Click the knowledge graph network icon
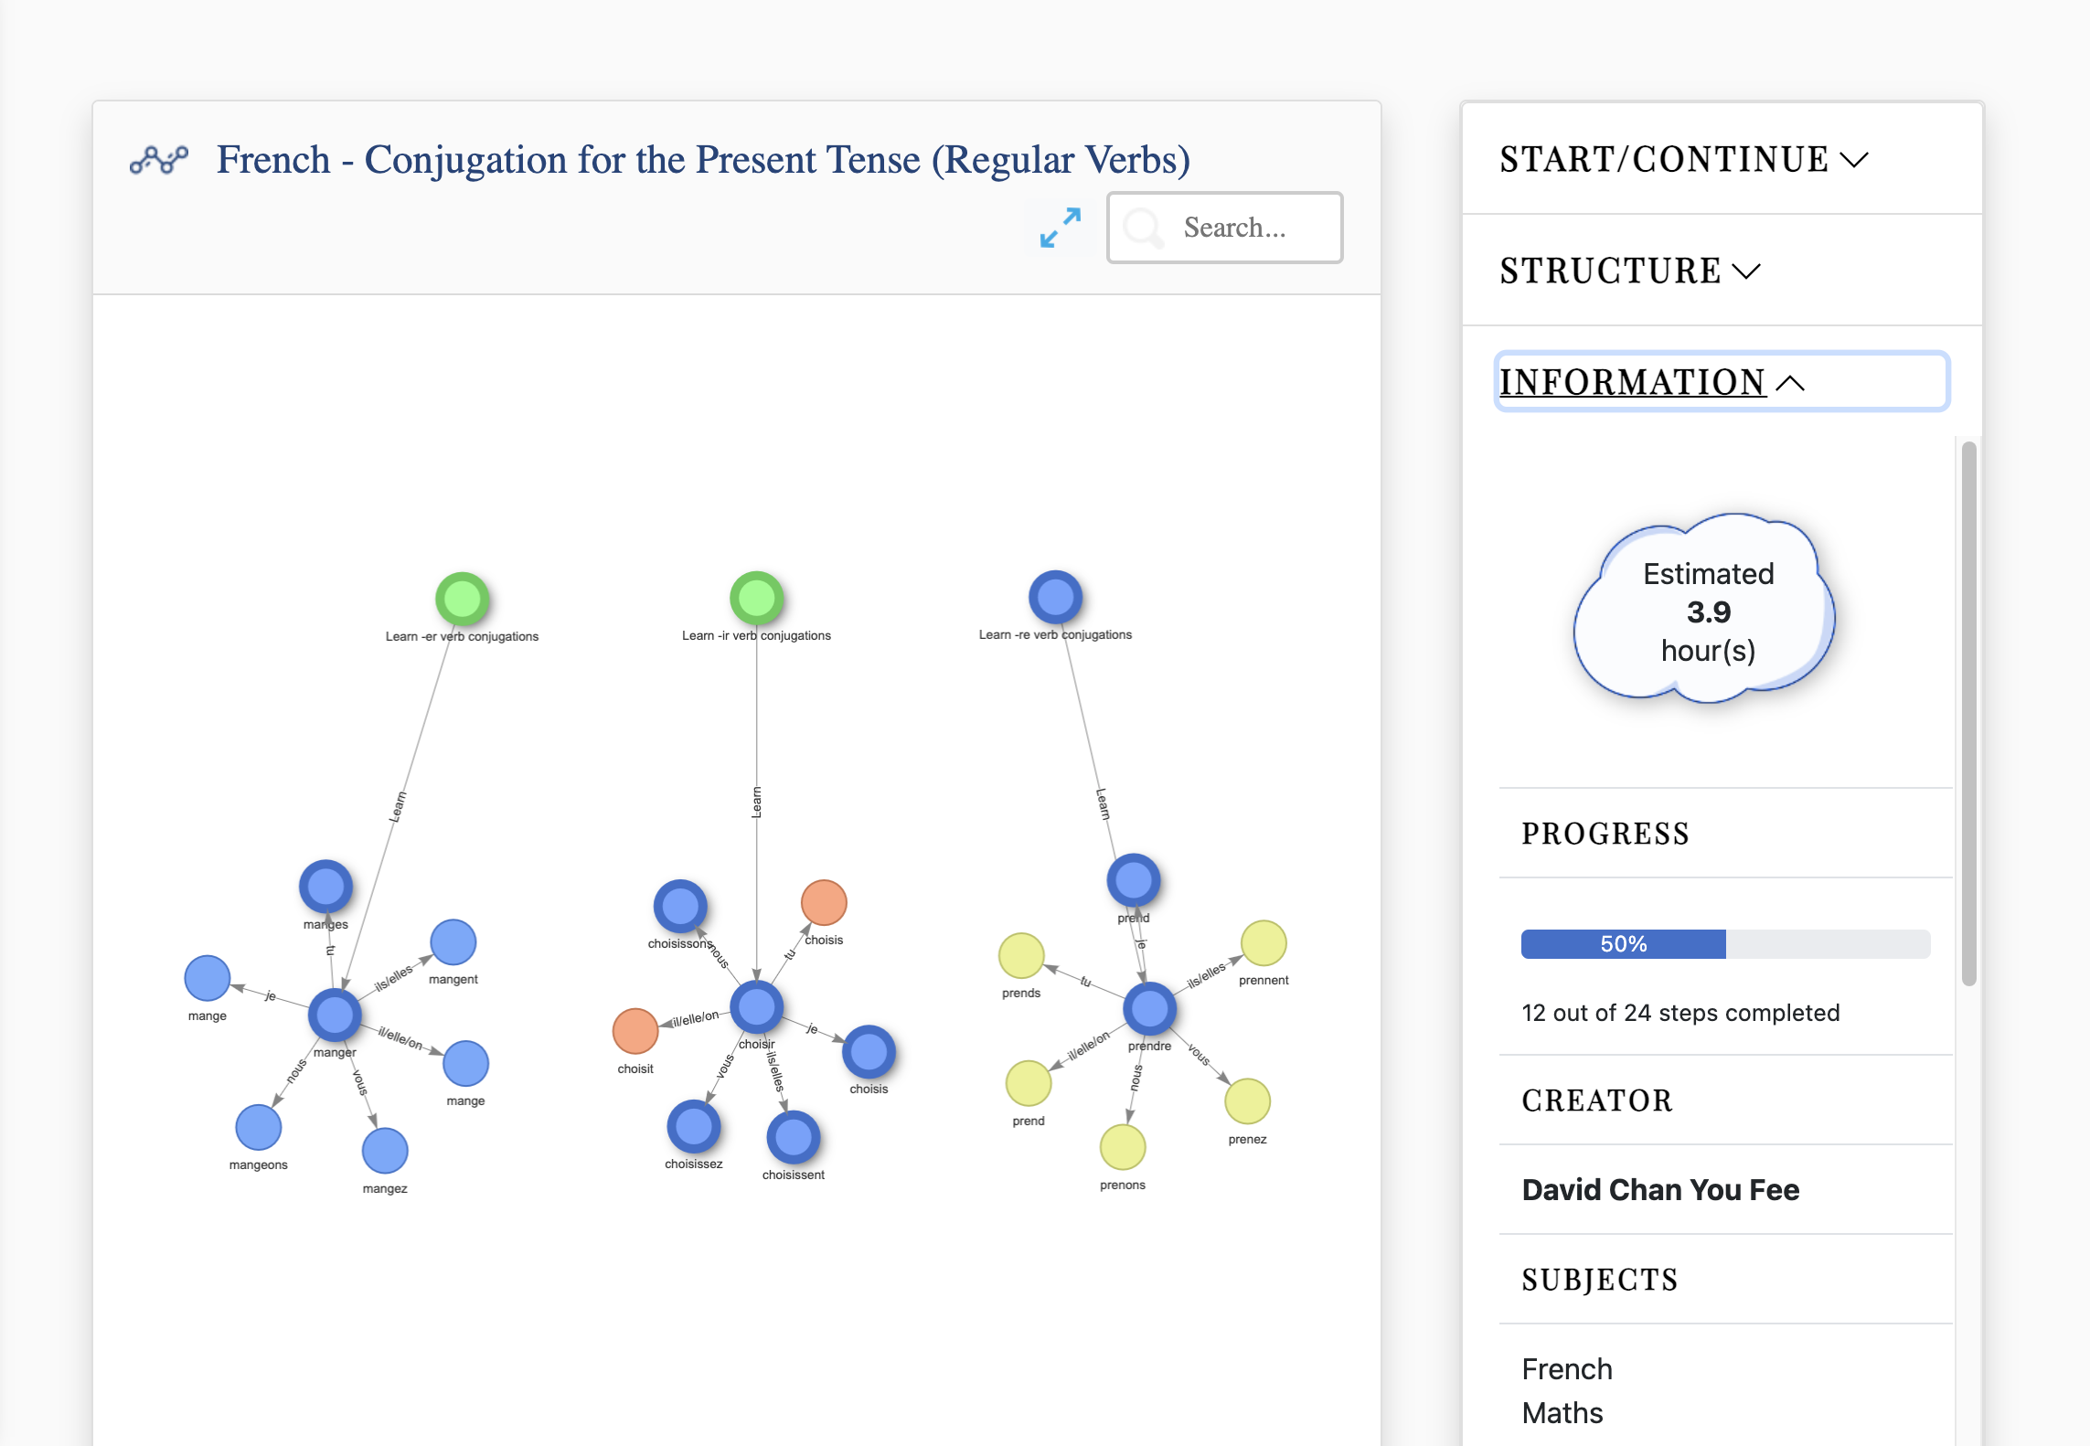 tap(157, 157)
